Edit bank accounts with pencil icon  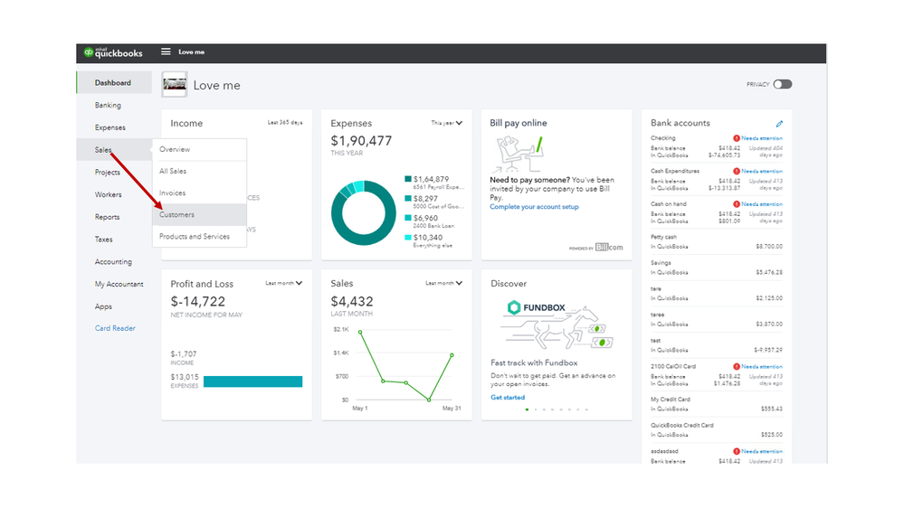(x=779, y=123)
